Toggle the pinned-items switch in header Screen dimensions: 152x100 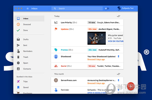(x=107, y=9)
